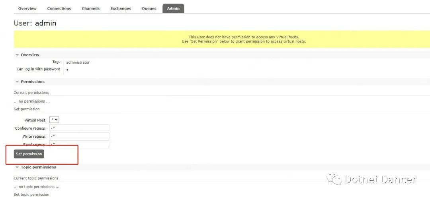Screen dimensions: 430x197
Task: Open the Overview tab
Action: pyautogui.click(x=27, y=8)
